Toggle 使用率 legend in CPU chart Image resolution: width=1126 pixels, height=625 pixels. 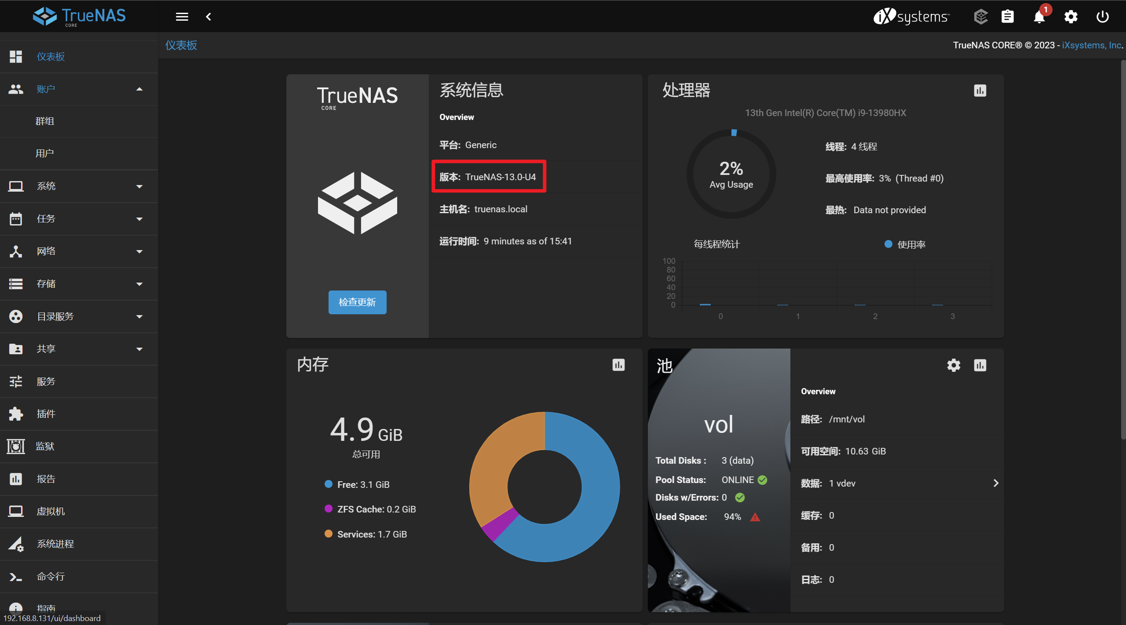coord(905,244)
